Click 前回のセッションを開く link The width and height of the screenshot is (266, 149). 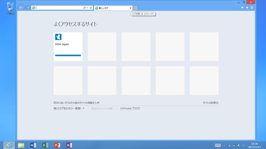(103, 109)
